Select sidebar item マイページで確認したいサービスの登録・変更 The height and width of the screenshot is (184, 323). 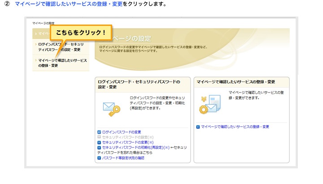click(62, 63)
